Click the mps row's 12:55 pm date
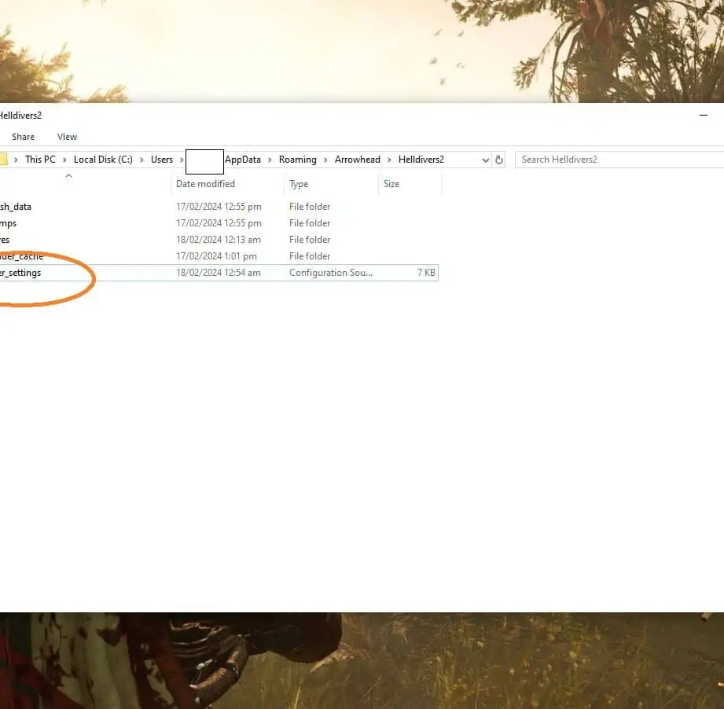Image resolution: width=724 pixels, height=709 pixels. [219, 223]
